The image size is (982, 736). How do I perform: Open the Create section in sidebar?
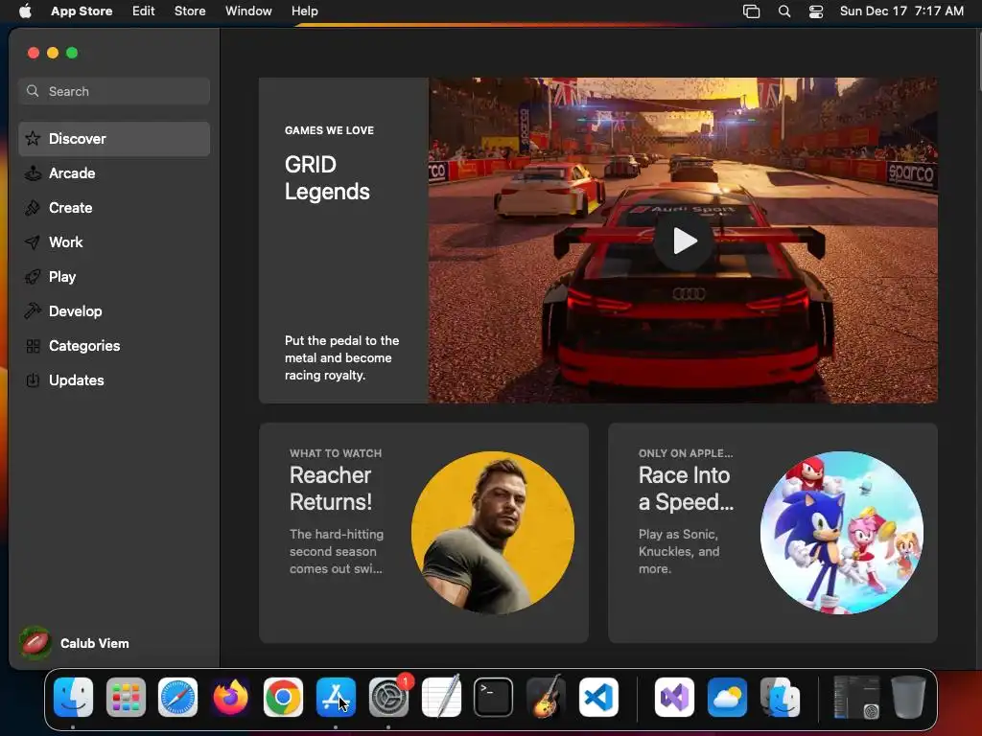(114, 208)
